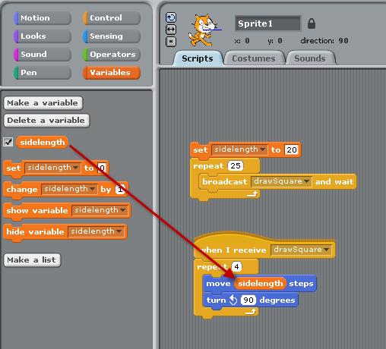Image resolution: width=386 pixels, height=349 pixels.
Task: Expand sidelength dropdown in hide variable block
Action: pyautogui.click(x=96, y=231)
